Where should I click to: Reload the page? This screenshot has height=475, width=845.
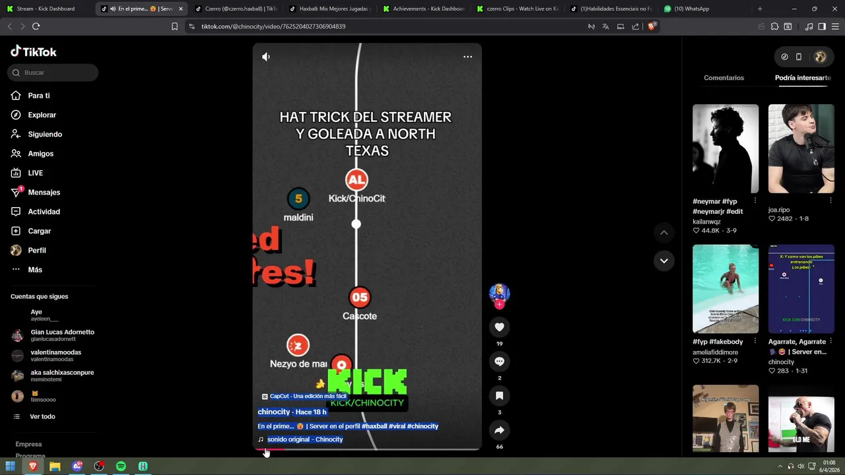(x=36, y=26)
